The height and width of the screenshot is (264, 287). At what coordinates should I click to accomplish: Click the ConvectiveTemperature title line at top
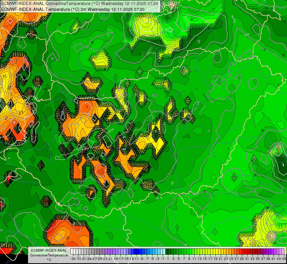79,4
